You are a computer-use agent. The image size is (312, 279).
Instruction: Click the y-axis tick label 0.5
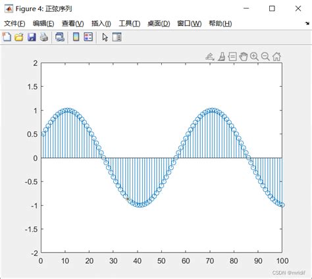[32, 134]
